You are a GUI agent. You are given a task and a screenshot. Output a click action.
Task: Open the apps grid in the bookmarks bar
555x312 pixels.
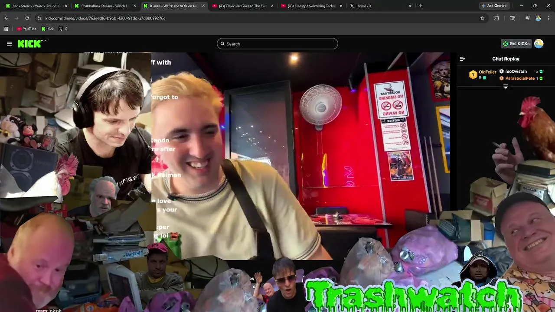6,29
